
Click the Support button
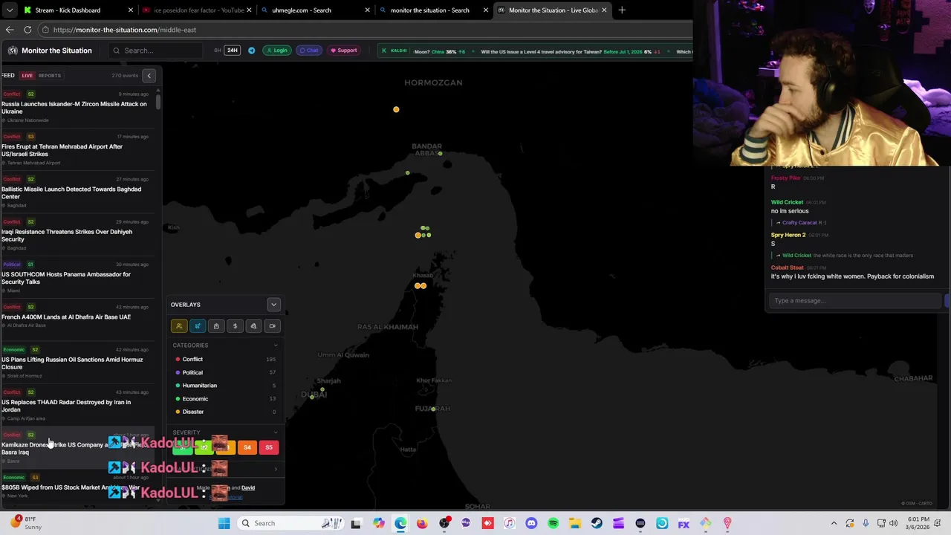(344, 51)
